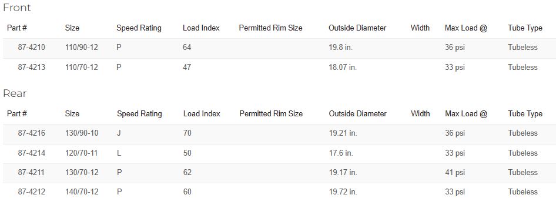Click part number 87-4213

32,68
